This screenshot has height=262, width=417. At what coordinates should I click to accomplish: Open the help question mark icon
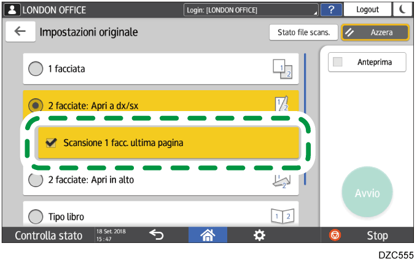332,10
